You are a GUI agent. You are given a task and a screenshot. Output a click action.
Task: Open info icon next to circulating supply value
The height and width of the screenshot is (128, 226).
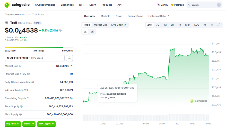click(x=71, y=98)
